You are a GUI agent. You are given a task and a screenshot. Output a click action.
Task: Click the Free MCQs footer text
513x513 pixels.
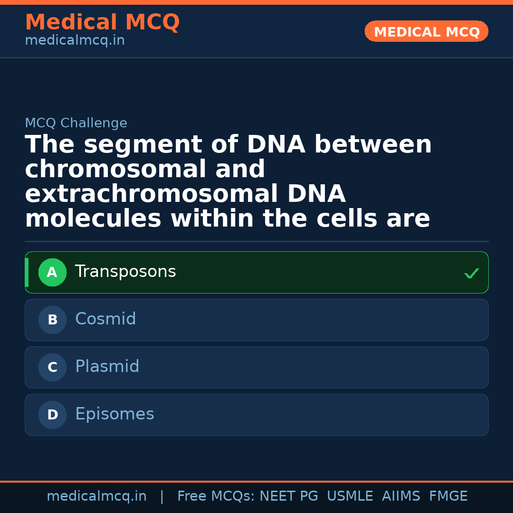[216, 496]
